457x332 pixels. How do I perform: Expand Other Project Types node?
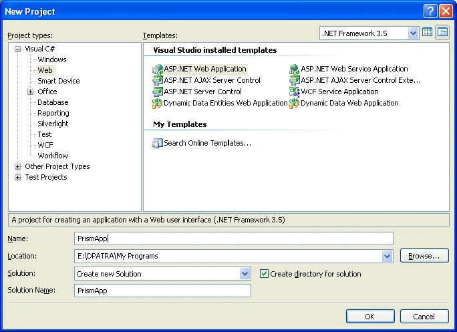tap(18, 167)
